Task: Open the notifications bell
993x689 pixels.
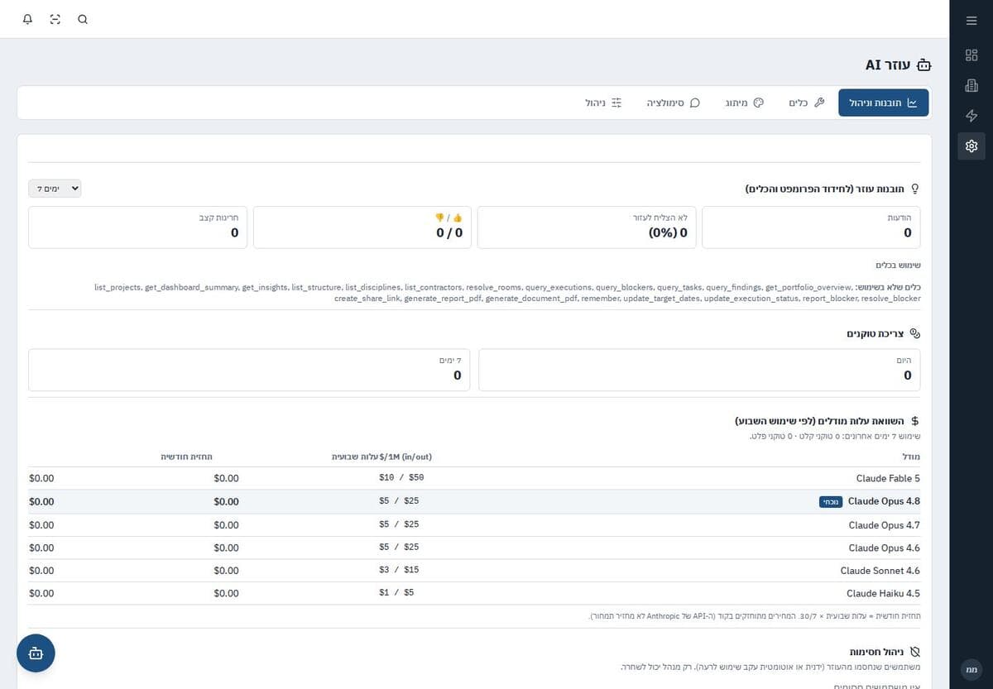Action: click(28, 19)
